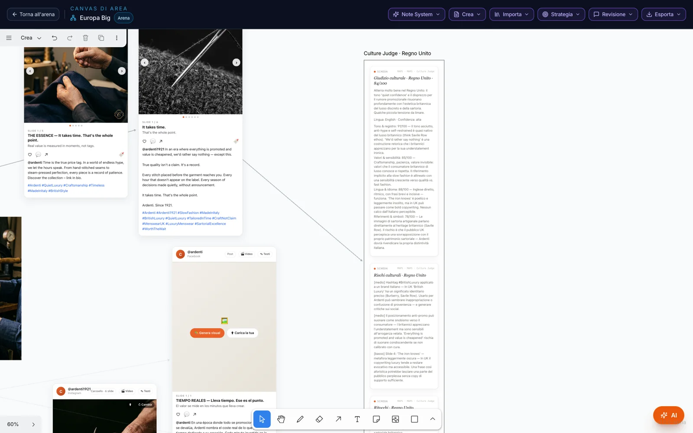Viewport: 693px width, 433px height.
Task: Delete selection with the trash icon
Action: 85,38
